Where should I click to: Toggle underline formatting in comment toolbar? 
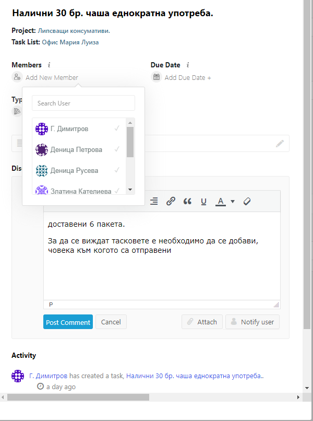coord(203,201)
